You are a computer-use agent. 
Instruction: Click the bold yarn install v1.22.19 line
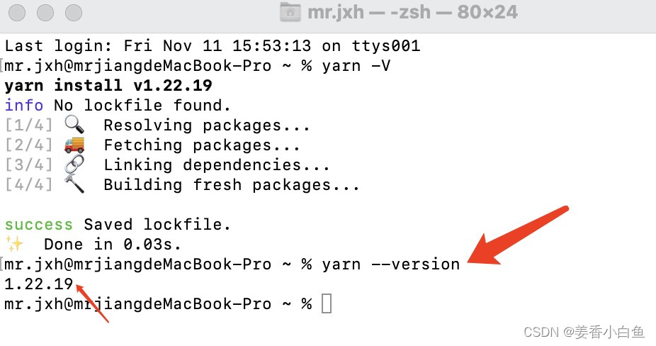(x=108, y=86)
